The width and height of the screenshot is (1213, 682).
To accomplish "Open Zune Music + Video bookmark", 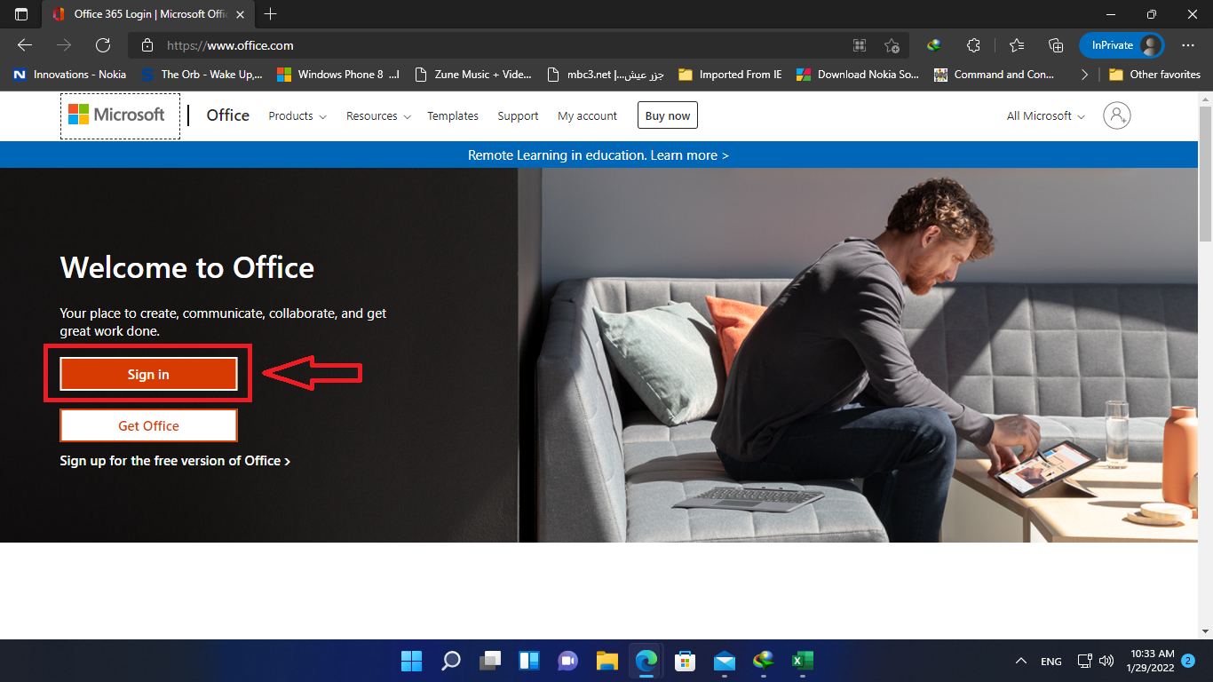I will click(x=472, y=75).
